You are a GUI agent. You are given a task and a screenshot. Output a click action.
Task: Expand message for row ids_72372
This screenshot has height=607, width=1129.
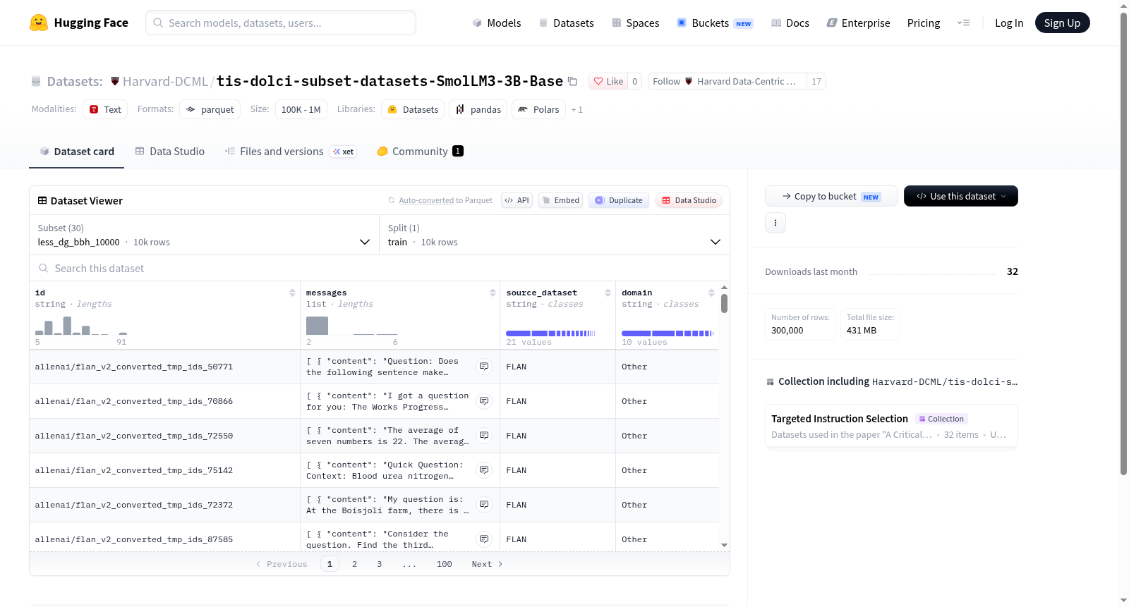[x=484, y=505]
